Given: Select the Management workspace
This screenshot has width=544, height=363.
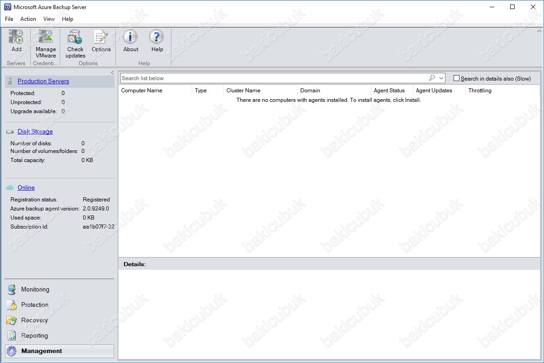Looking at the screenshot, I should [x=59, y=351].
